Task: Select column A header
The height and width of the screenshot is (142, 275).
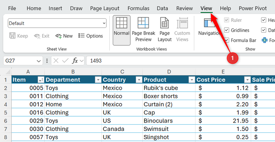Action: [28, 72]
